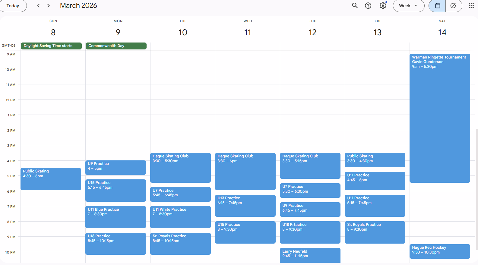Open the Support help icon

368,6
